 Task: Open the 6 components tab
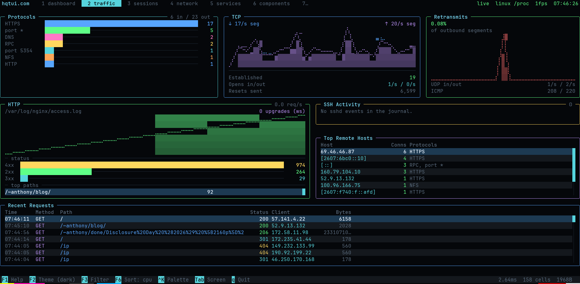point(271,3)
